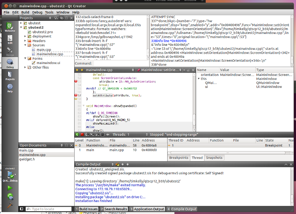Collapse the Sources folder
Viewport: 296px width, 214px height.
click(25, 45)
